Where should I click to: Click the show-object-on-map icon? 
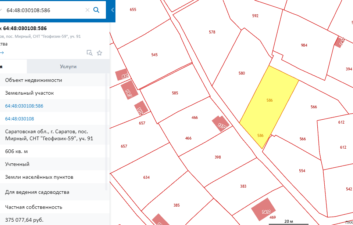89,53
